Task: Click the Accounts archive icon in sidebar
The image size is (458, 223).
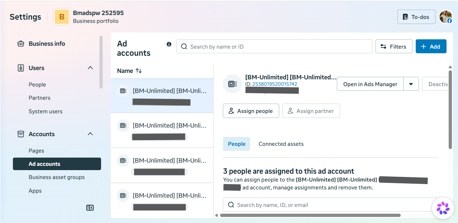Action: click(x=21, y=134)
